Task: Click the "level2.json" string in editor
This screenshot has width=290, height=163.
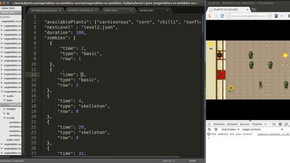Action: tap(98, 27)
